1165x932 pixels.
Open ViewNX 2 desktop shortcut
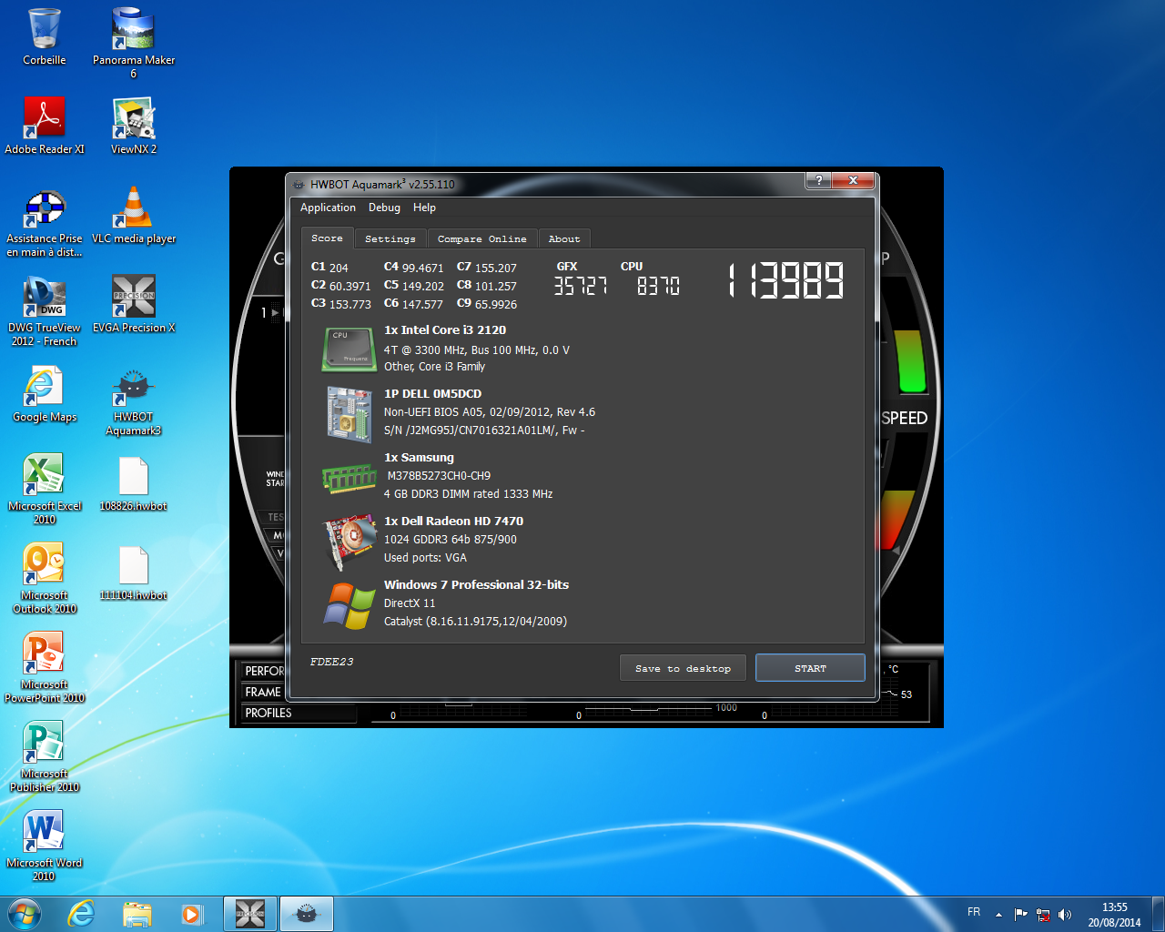(x=134, y=126)
